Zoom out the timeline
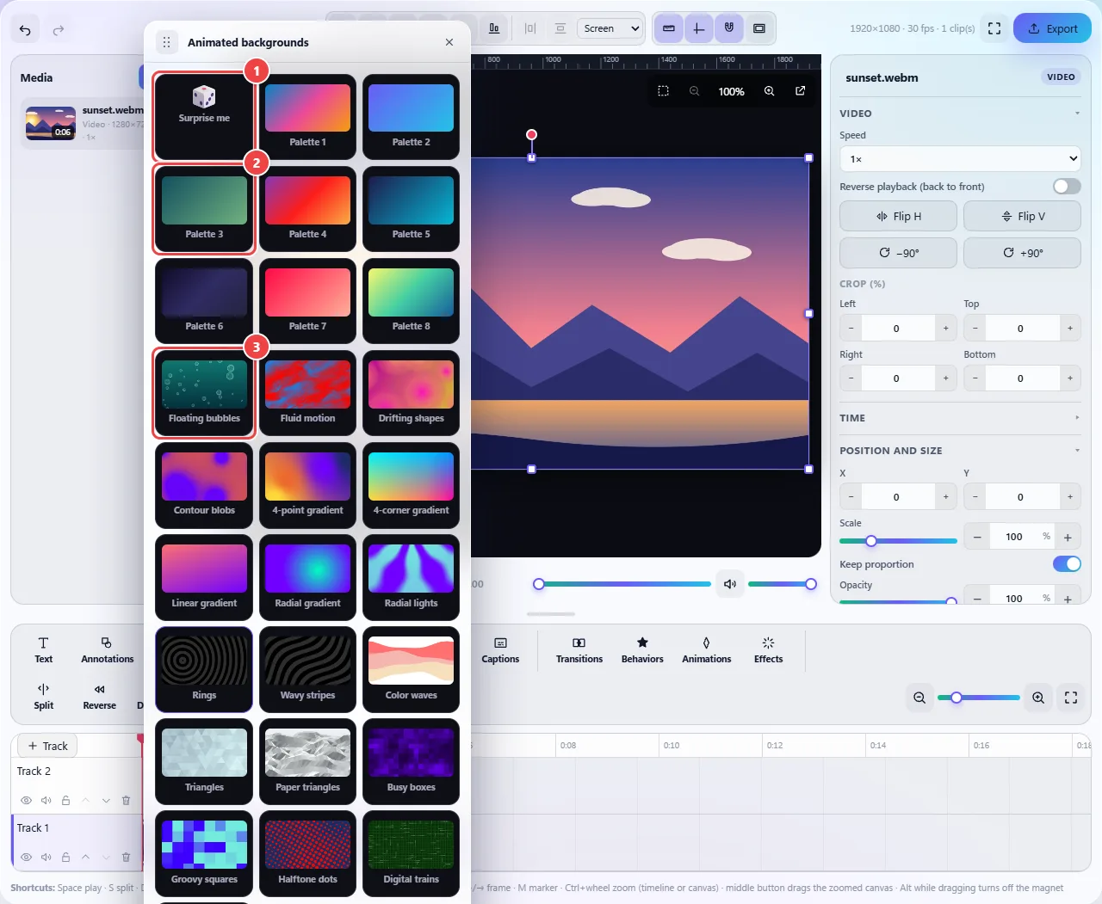The height and width of the screenshot is (904, 1102). (x=919, y=698)
